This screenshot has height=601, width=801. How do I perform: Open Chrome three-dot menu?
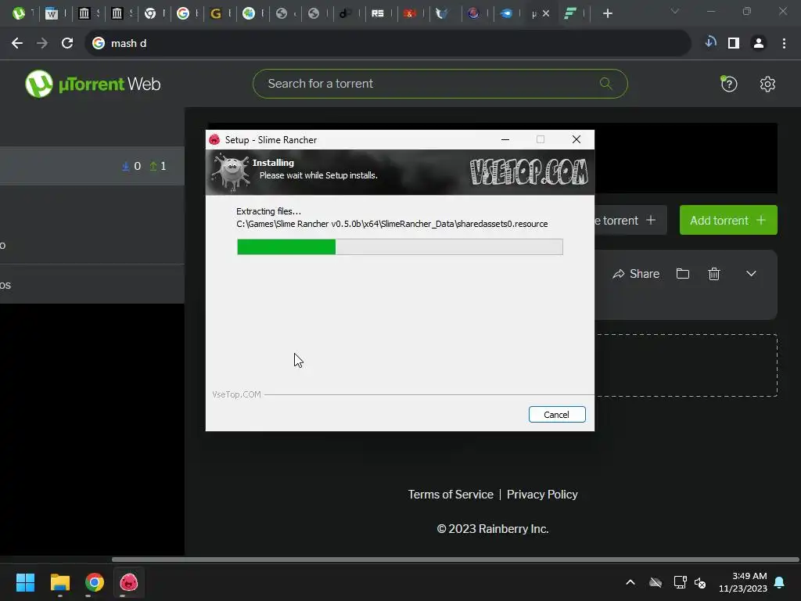click(784, 44)
